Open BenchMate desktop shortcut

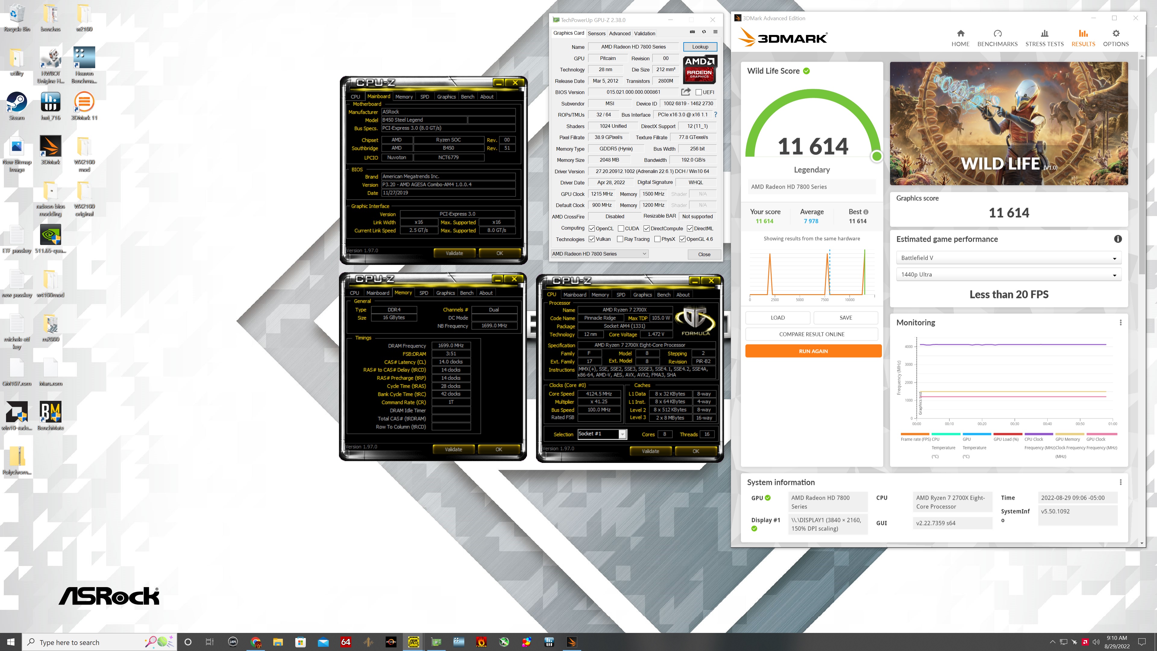click(50, 416)
